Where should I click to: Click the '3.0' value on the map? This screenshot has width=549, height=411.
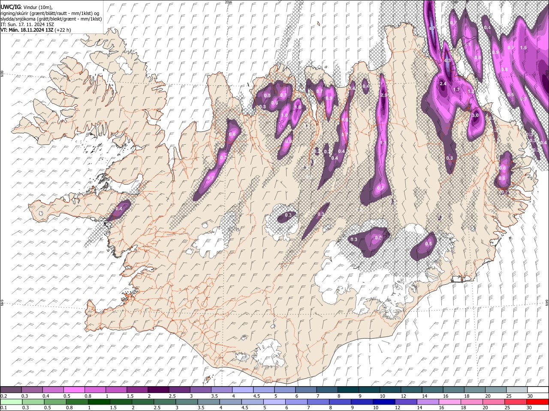click(475, 116)
